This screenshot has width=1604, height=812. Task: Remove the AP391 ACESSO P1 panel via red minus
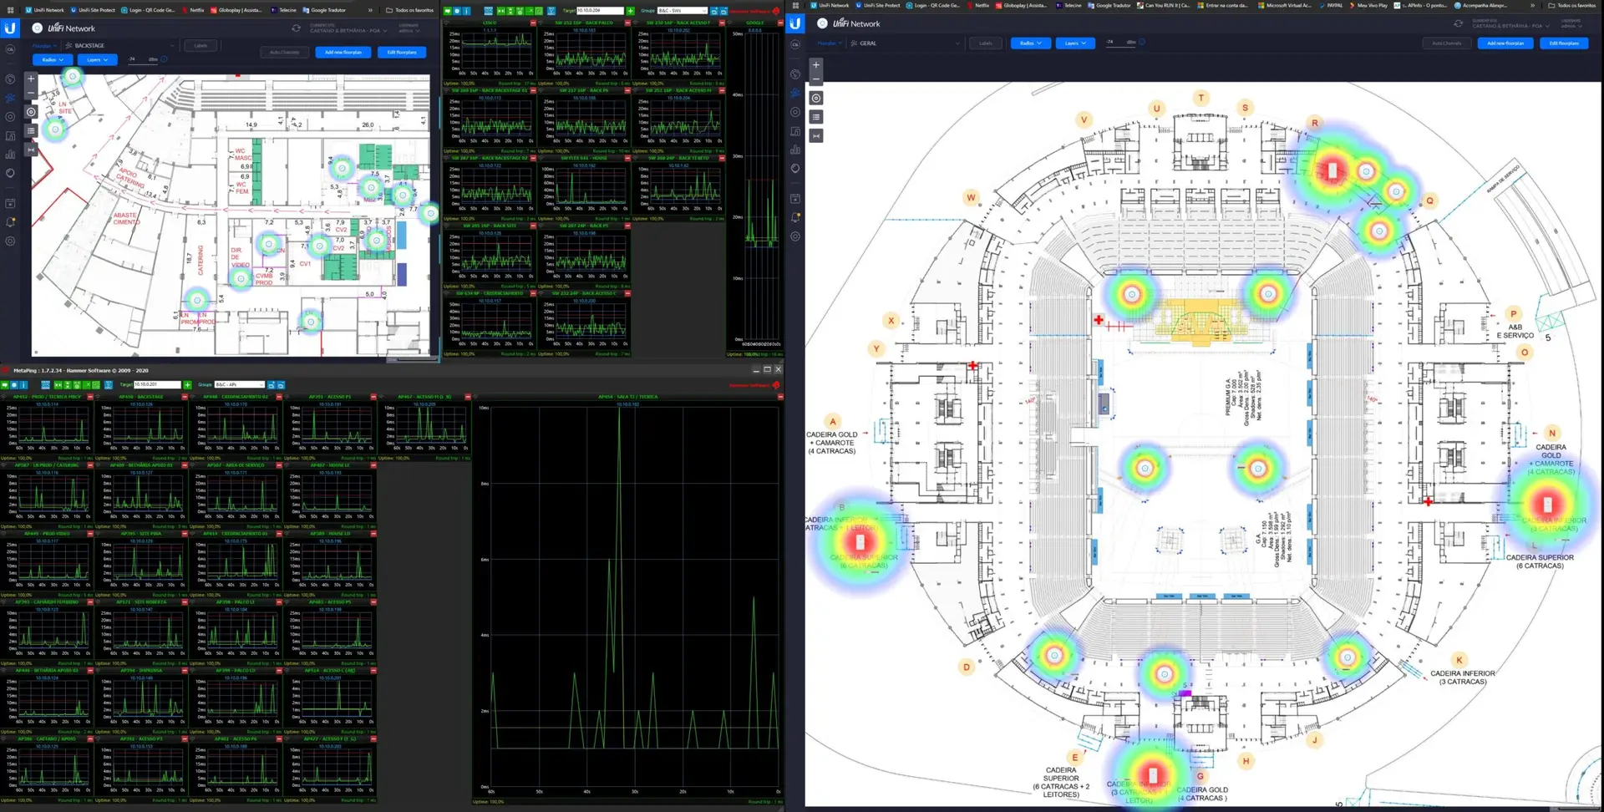pos(373,397)
